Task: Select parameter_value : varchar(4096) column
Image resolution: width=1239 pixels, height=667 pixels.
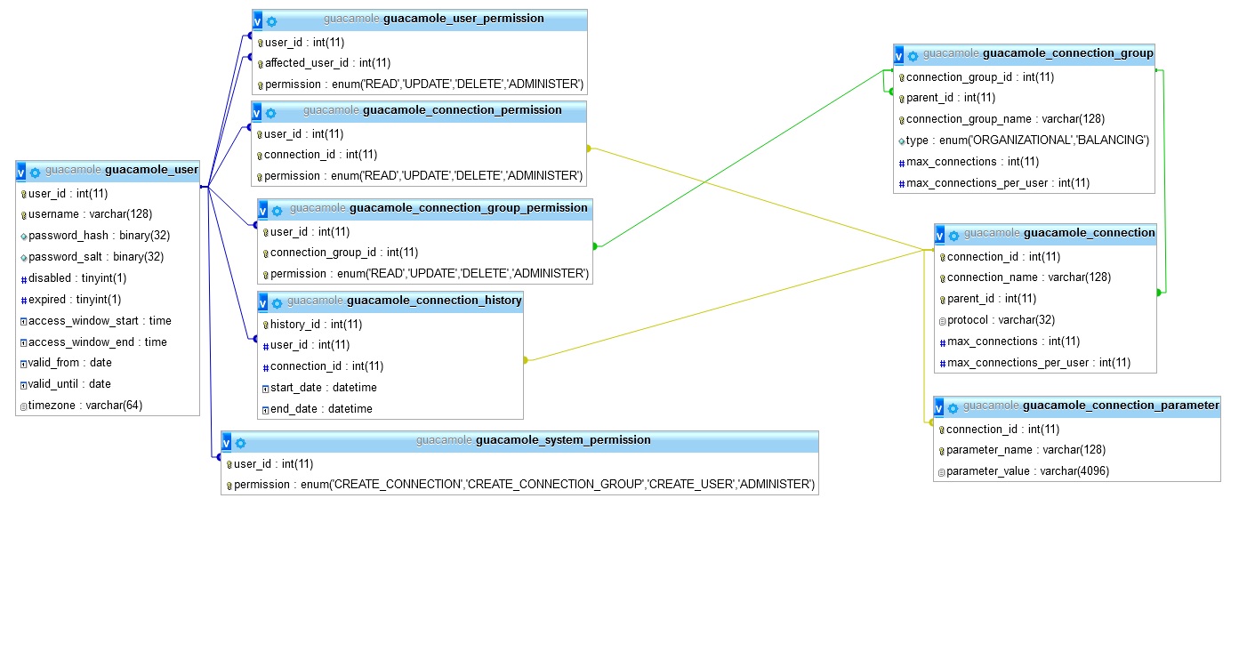Action: [x=1077, y=471]
